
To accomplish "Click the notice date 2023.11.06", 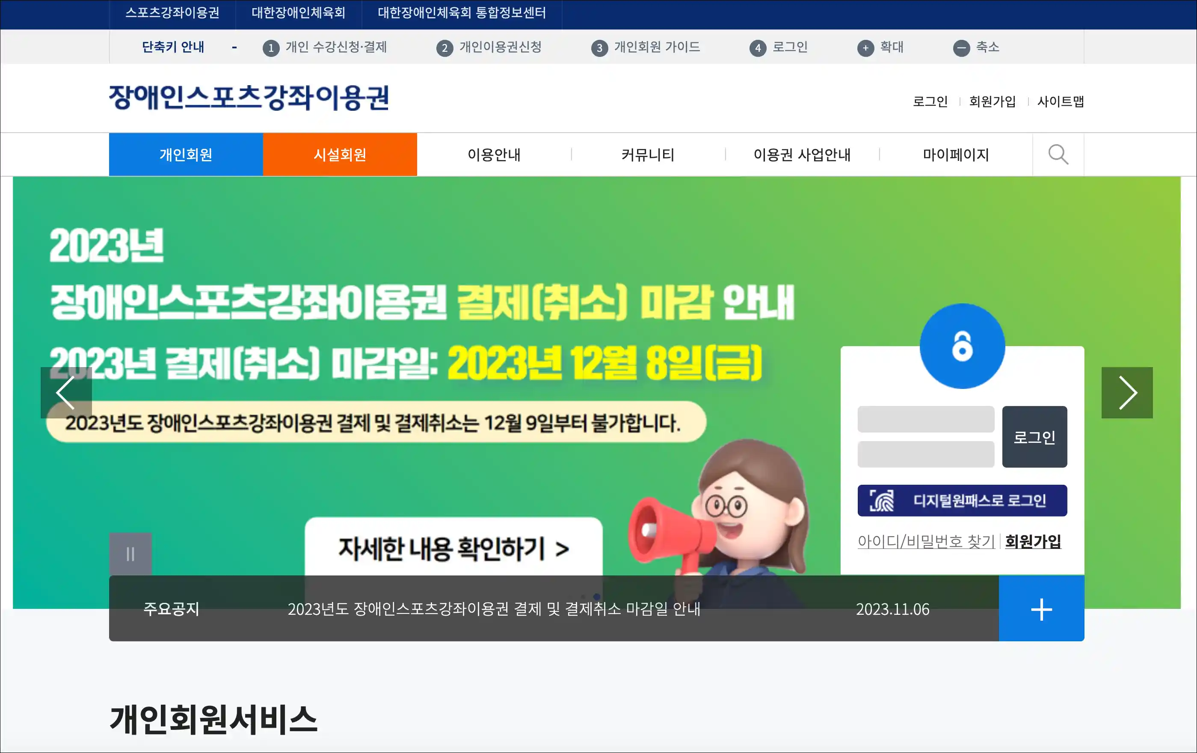I will (x=892, y=609).
